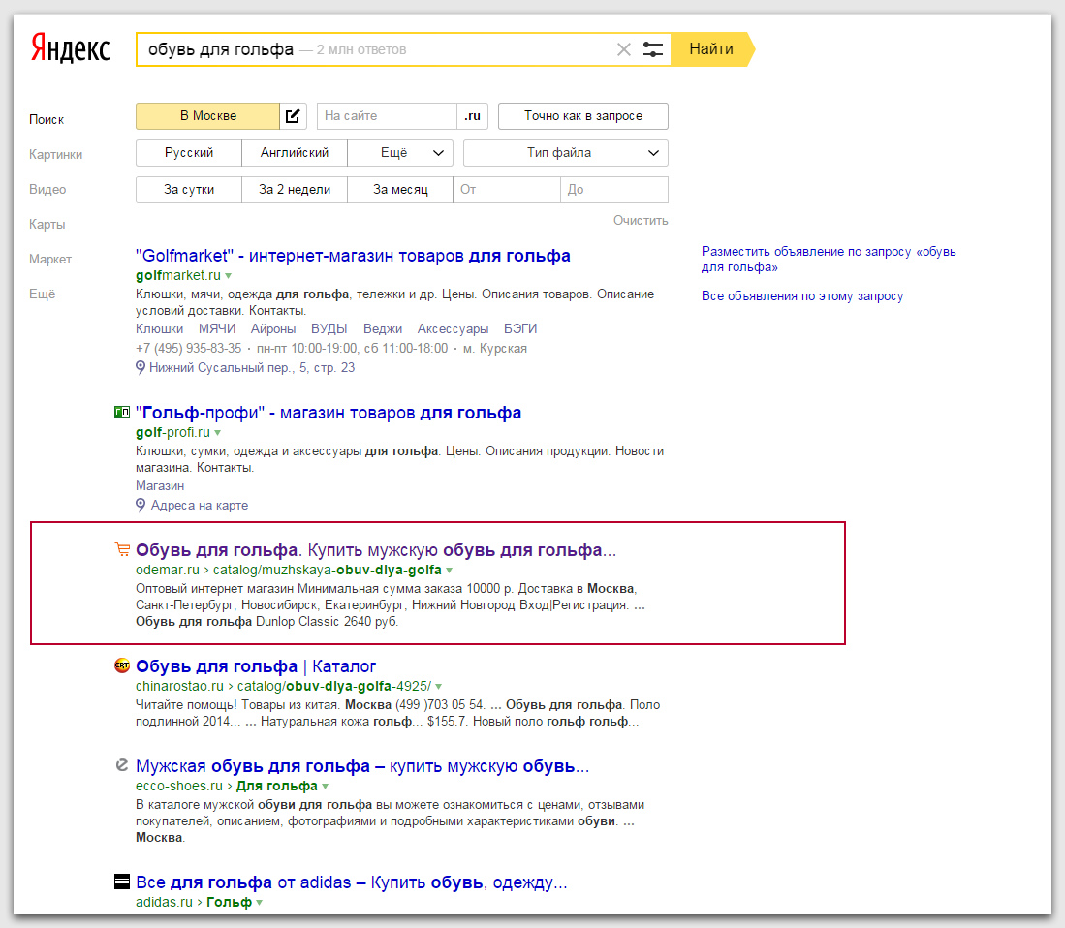The height and width of the screenshot is (928, 1065).
Task: Open the Гольф-профи result title
Action: (329, 413)
